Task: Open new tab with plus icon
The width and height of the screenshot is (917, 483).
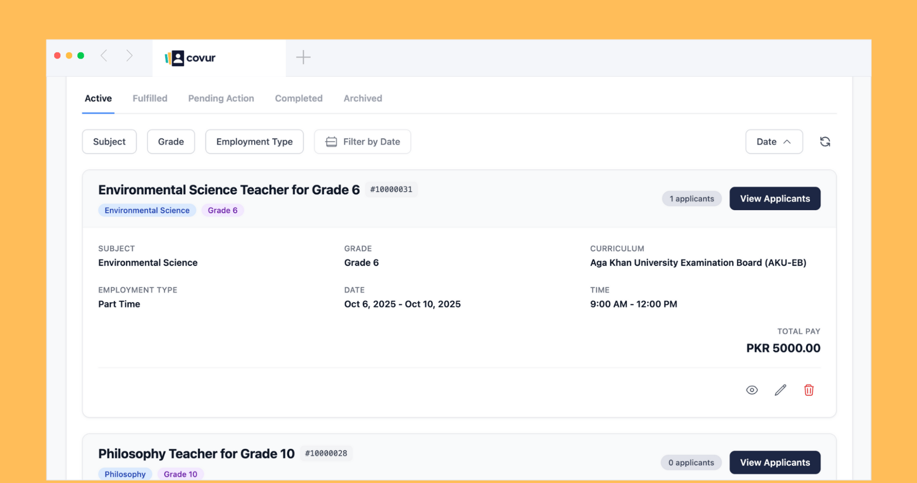Action: 303,57
